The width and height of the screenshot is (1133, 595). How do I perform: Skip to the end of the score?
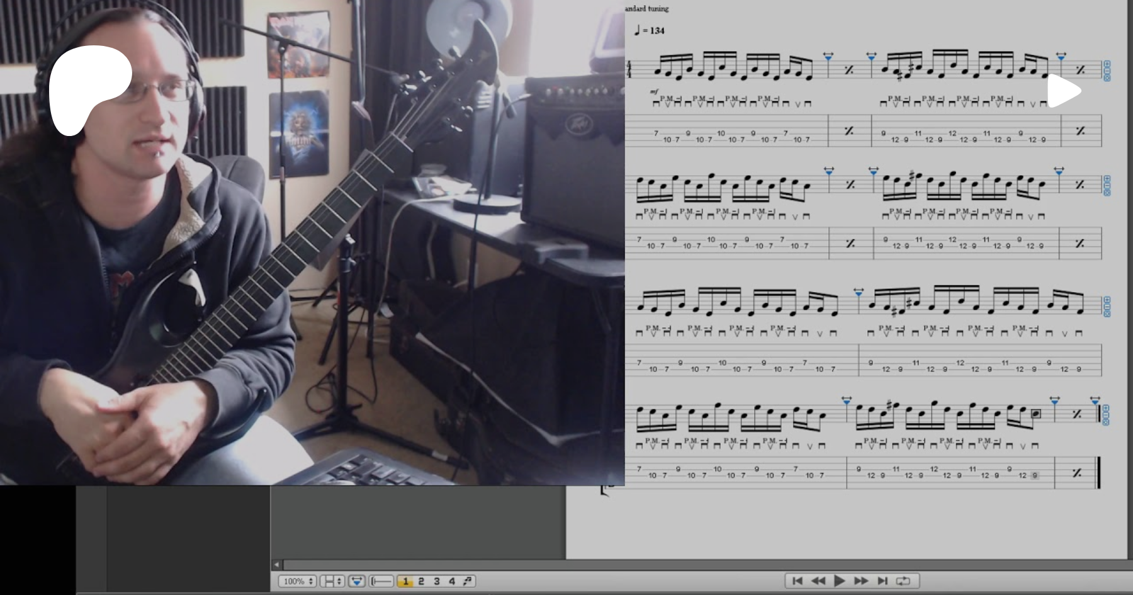tap(882, 581)
